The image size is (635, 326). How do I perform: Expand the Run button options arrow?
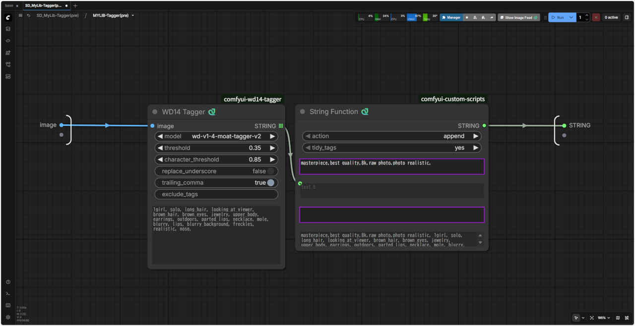[x=571, y=17]
